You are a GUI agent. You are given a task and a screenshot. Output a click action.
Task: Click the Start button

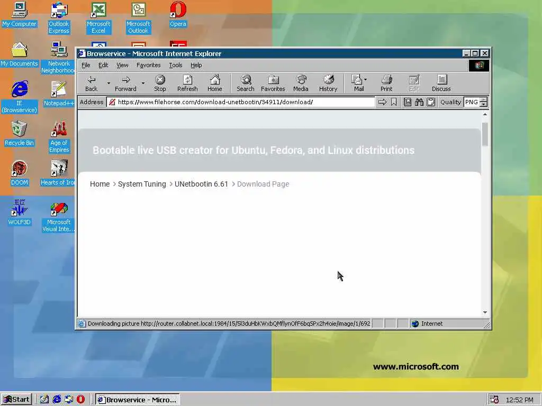(x=16, y=400)
